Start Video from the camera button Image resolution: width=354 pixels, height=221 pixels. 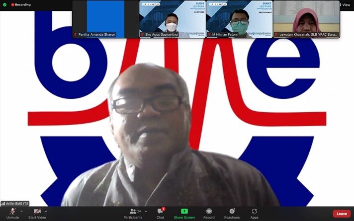tap(37, 213)
